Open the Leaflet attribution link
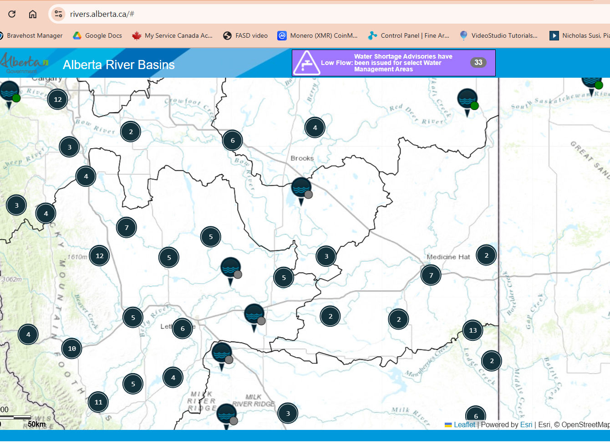Viewport: 610px width, 444px height. 464,424
